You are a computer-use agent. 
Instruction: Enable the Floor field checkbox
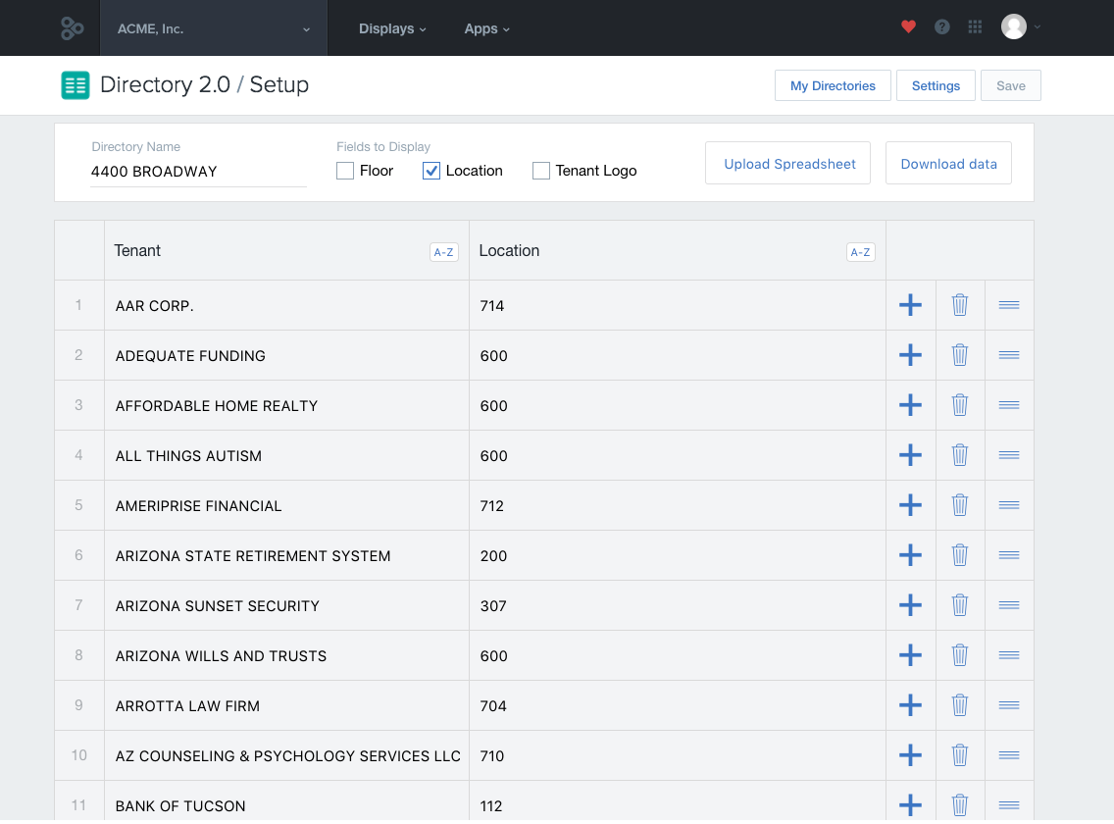[x=345, y=171]
